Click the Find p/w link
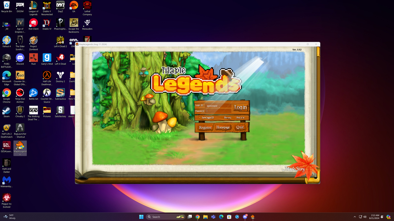 (x=240, y=118)
